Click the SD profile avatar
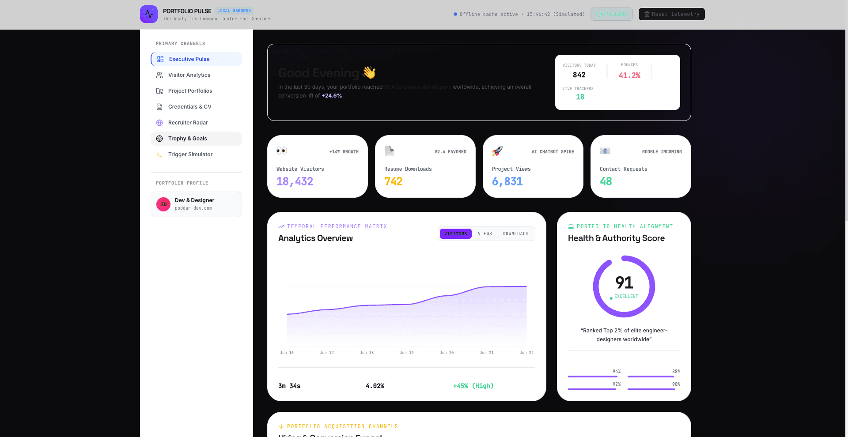The height and width of the screenshot is (437, 848). tap(163, 204)
